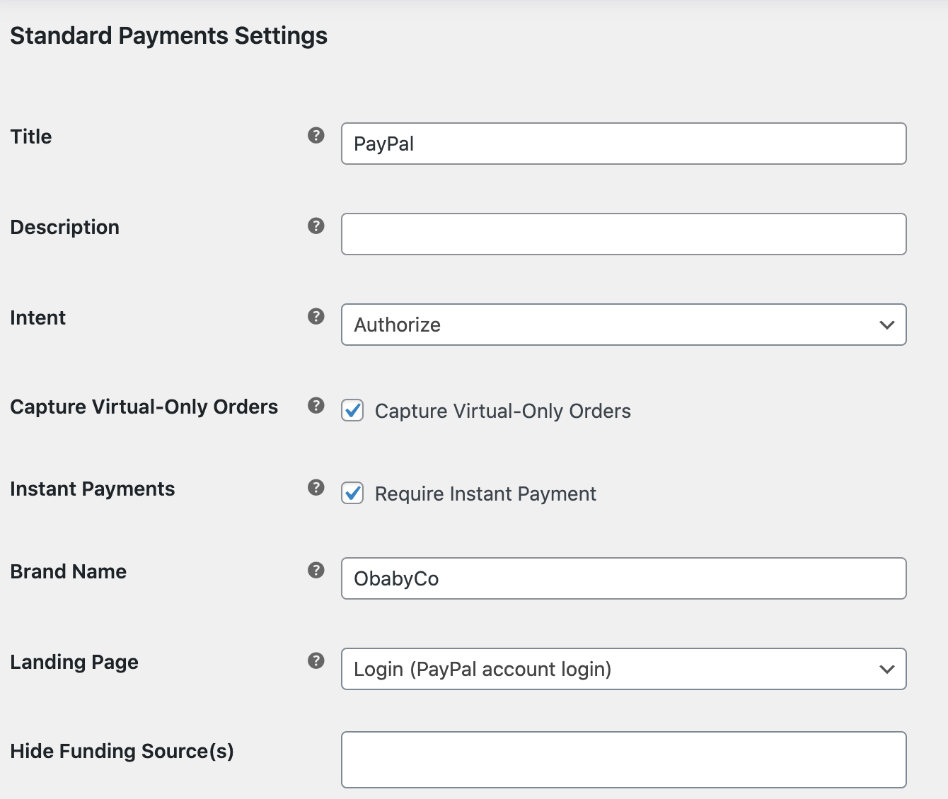Open the help tooltip beside Title
Image resolution: width=948 pixels, height=799 pixels.
(316, 134)
